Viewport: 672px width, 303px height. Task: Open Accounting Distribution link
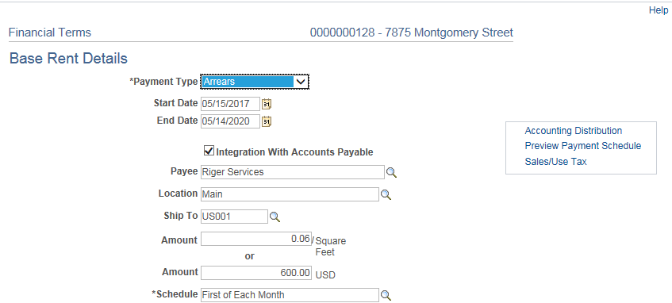(x=574, y=131)
